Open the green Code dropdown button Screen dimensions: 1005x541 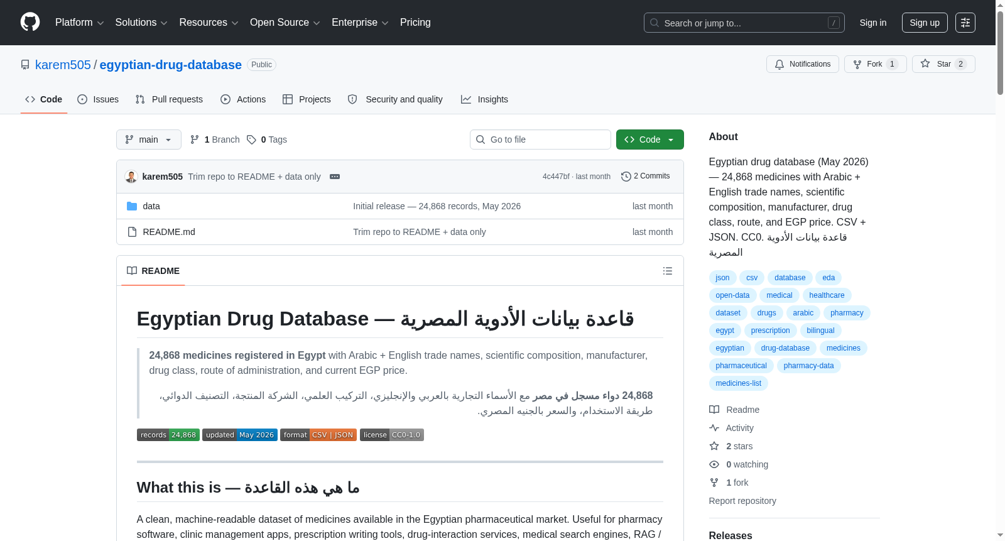point(650,139)
